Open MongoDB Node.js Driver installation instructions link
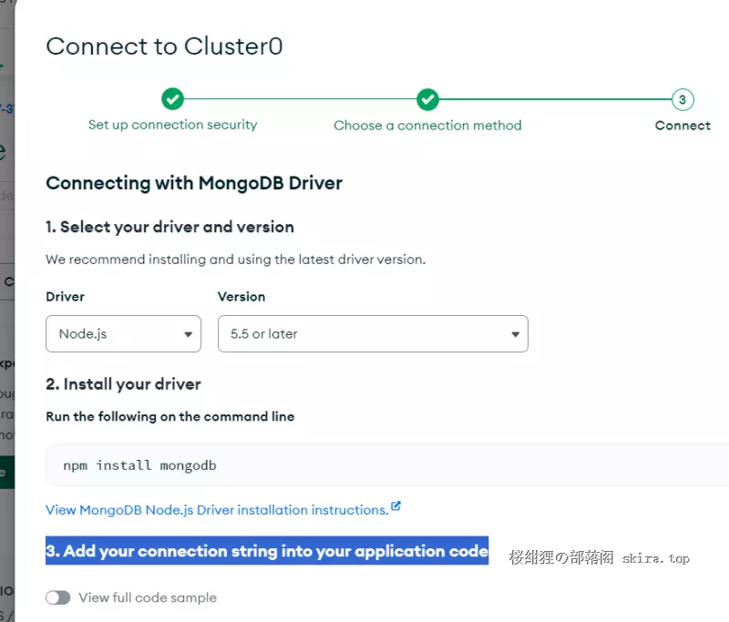The height and width of the screenshot is (622, 729). (217, 510)
